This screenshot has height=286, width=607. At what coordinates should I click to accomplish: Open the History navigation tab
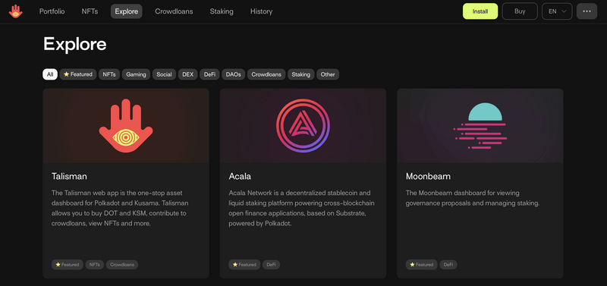(261, 11)
